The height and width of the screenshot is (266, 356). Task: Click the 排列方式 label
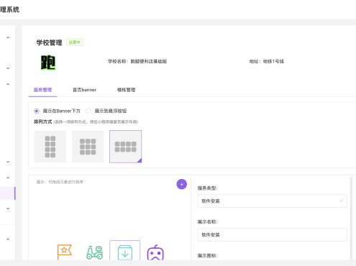click(x=43, y=121)
